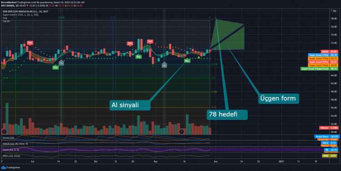Click the 60.00 level on the price axis
Image resolution: width=341 pixels, height=171 pixels.
(x=334, y=91)
